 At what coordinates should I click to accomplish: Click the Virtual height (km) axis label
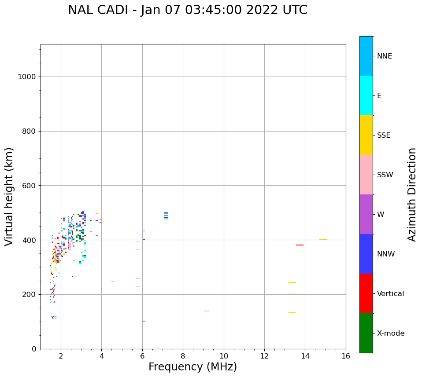tap(9, 197)
